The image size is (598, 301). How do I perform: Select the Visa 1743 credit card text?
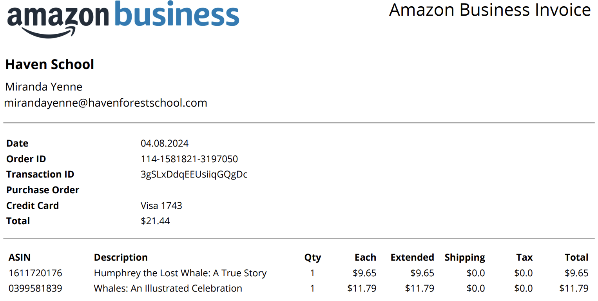point(161,205)
